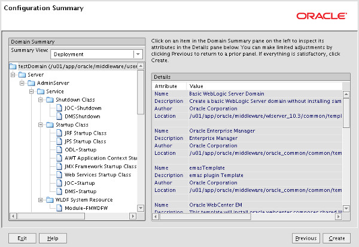This screenshot has height=247, width=359.
Task: Select the AdminServer tree label
Action: (53, 83)
